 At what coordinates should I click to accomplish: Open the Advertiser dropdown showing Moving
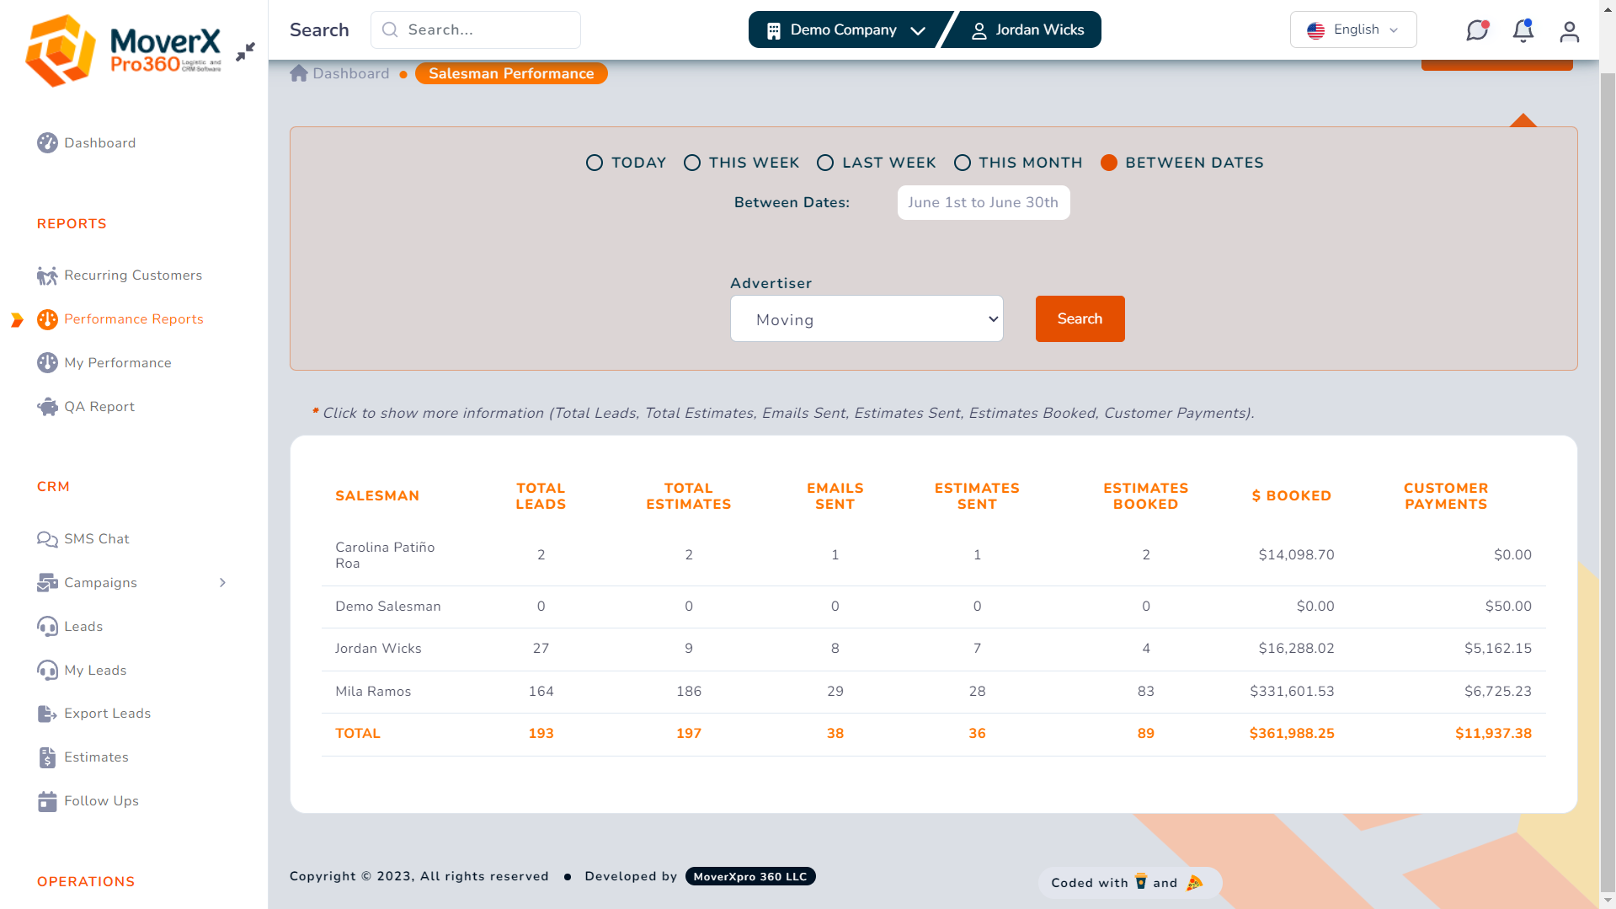click(x=867, y=318)
